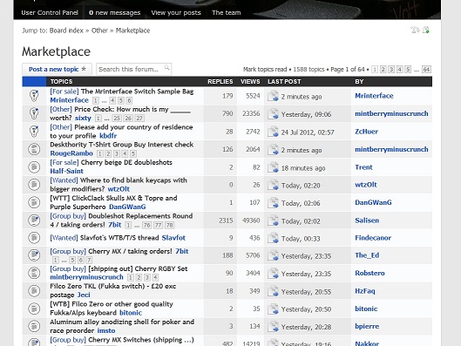Go to page 64 of topics
This screenshot has height=346, width=461.
coord(426,70)
